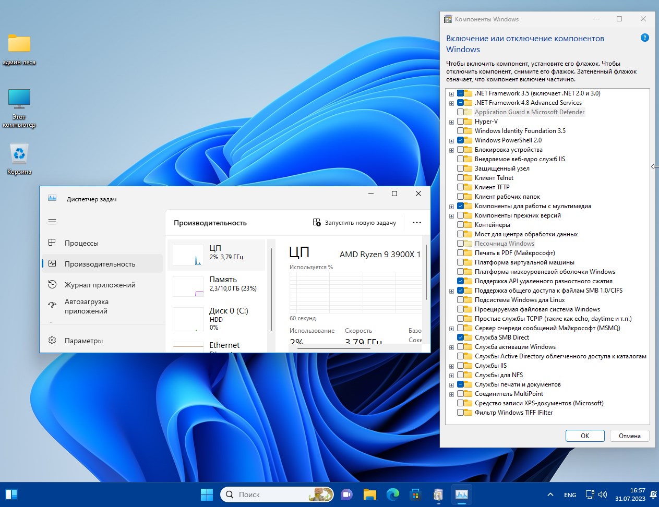Click Отмена to dismiss Components dialog
The height and width of the screenshot is (507, 659).
tap(629, 436)
